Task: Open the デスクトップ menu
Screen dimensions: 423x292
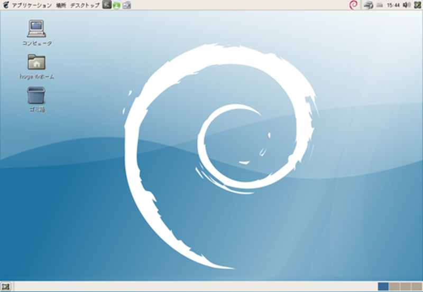Action: 85,5
